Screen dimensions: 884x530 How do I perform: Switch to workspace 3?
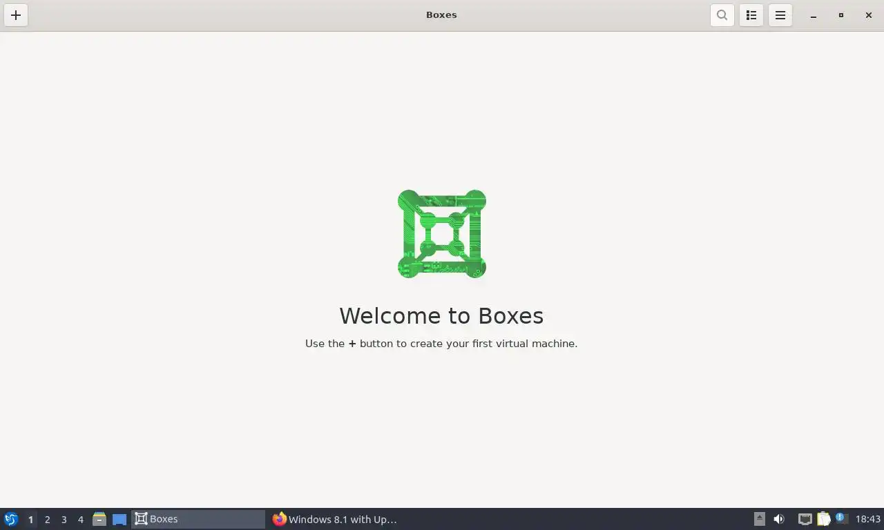tap(64, 520)
